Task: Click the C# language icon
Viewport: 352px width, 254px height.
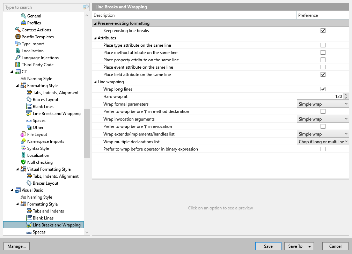Action: [x=18, y=72]
